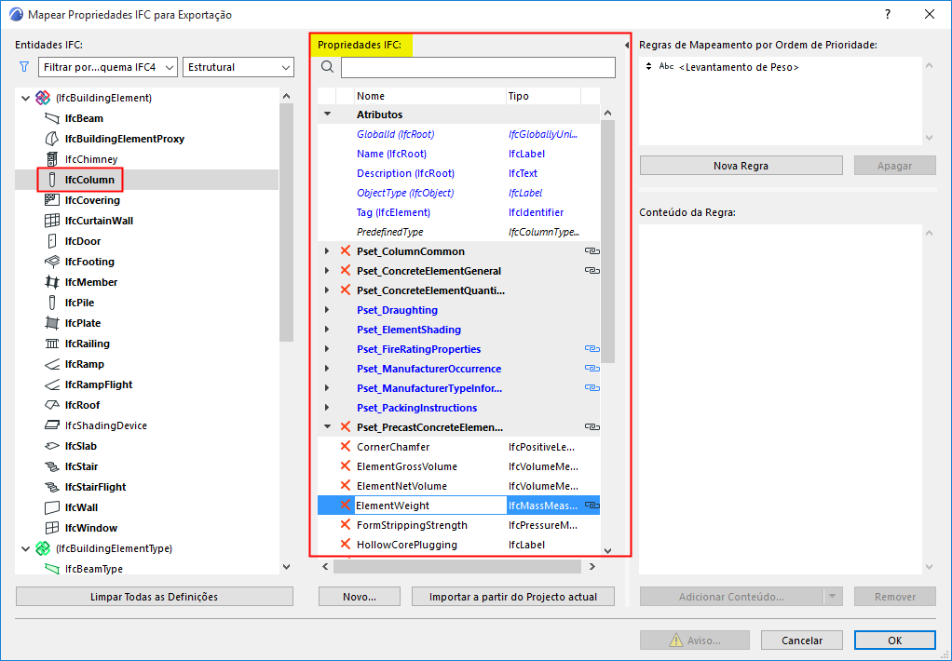
Task: Select the ElementGrossVolume property row
Action: tap(458, 466)
